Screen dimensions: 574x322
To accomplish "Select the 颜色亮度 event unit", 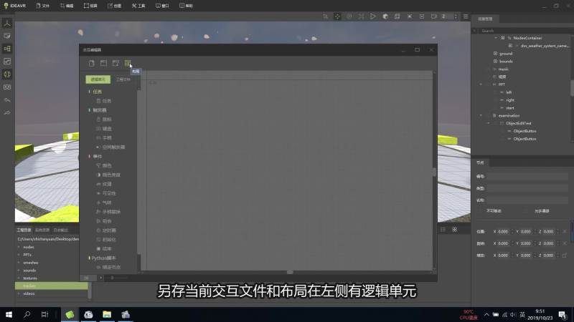I will tap(108, 175).
